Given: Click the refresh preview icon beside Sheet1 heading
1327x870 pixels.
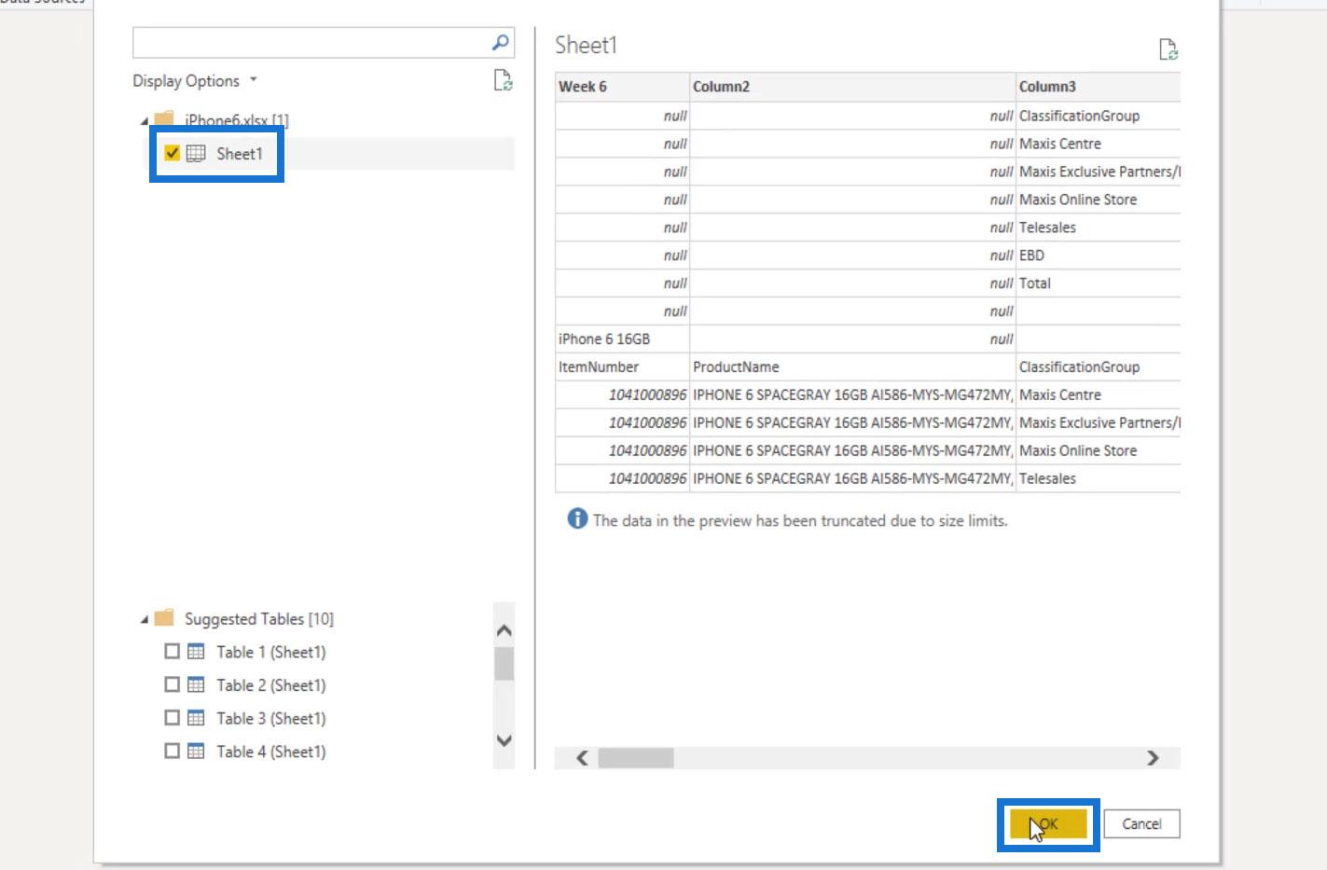Looking at the screenshot, I should [1168, 49].
